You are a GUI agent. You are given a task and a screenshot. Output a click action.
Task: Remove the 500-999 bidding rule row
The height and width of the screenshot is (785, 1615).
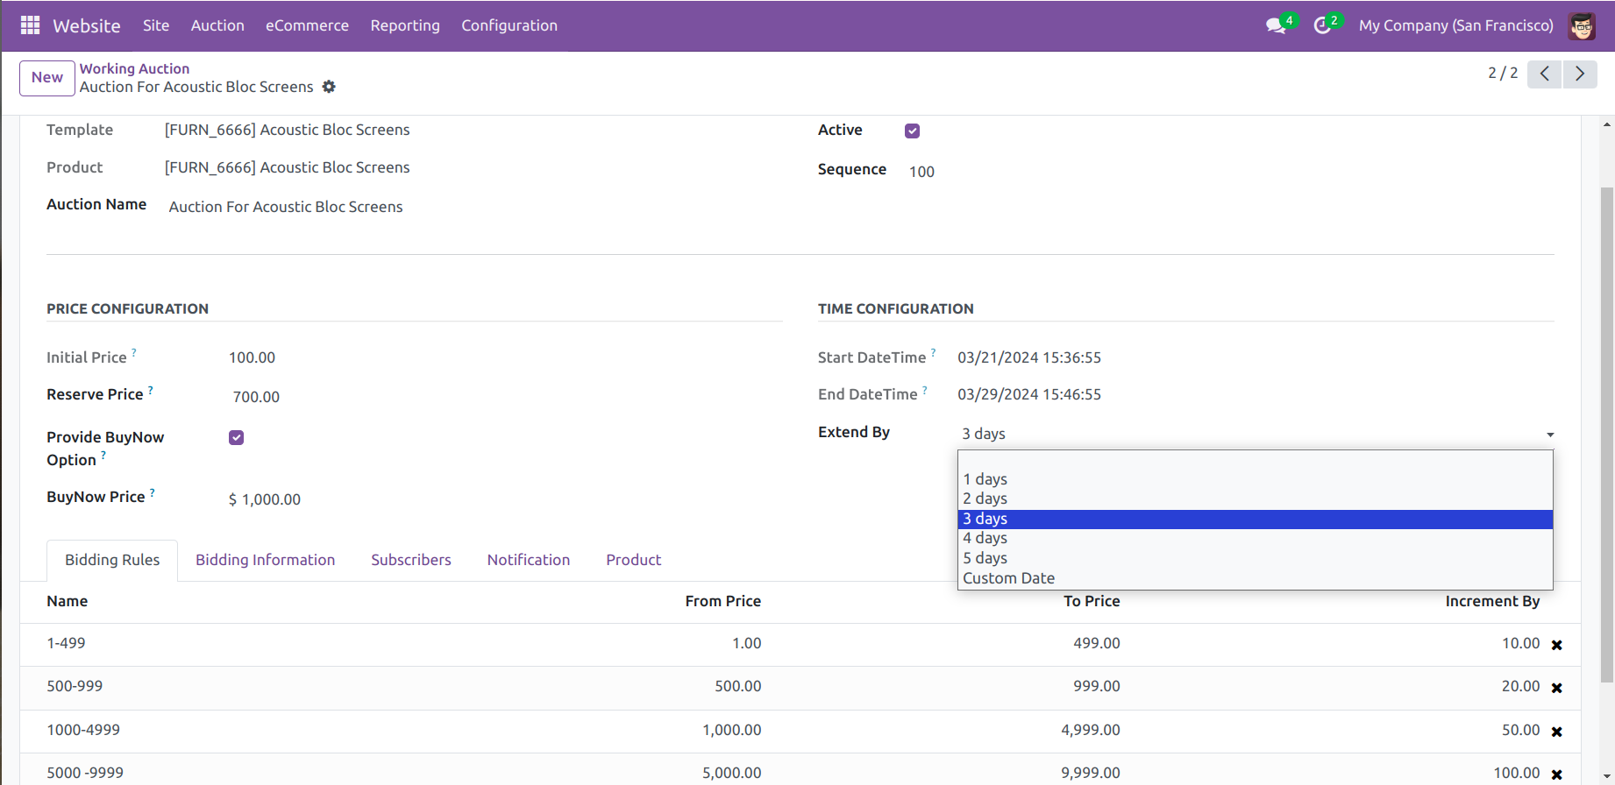[x=1557, y=688]
